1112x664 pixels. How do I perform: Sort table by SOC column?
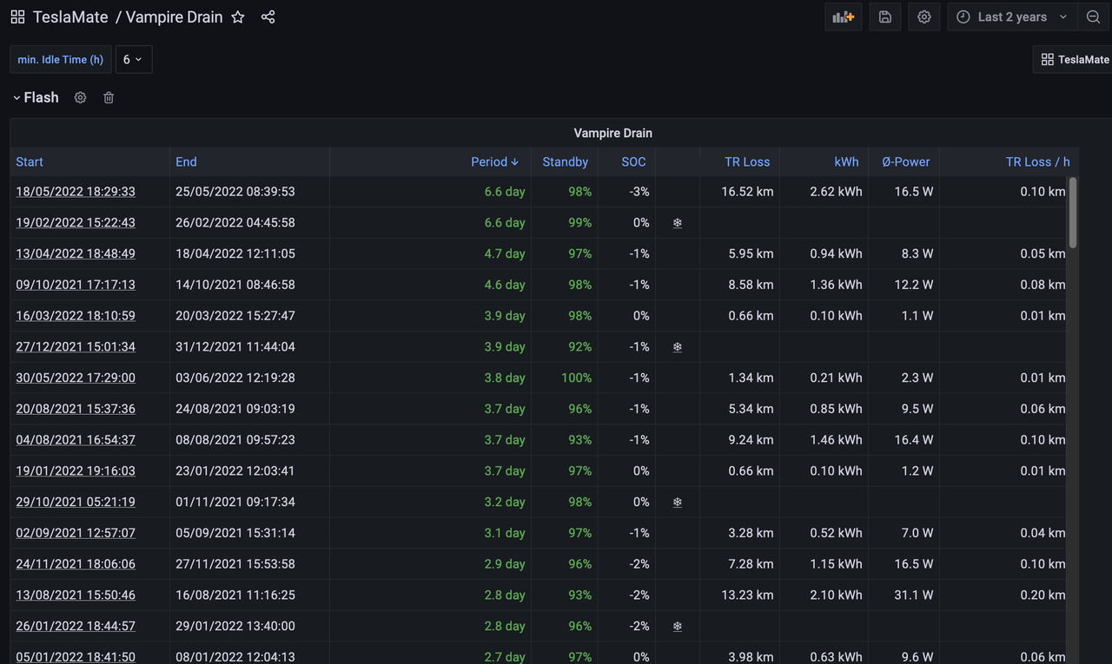[x=634, y=162]
